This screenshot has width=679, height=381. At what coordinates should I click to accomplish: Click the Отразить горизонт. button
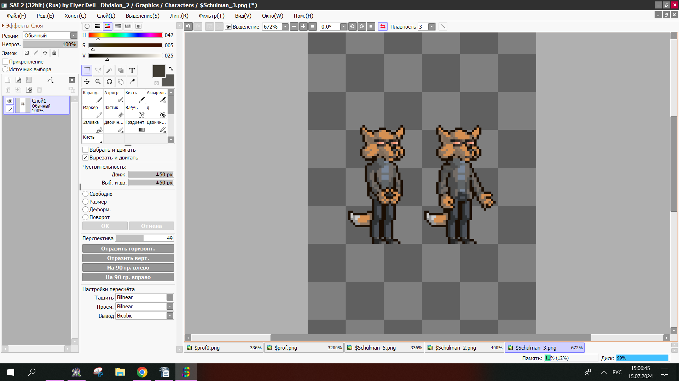(x=128, y=249)
